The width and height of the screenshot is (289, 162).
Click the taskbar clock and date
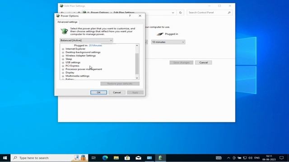tap(269, 158)
